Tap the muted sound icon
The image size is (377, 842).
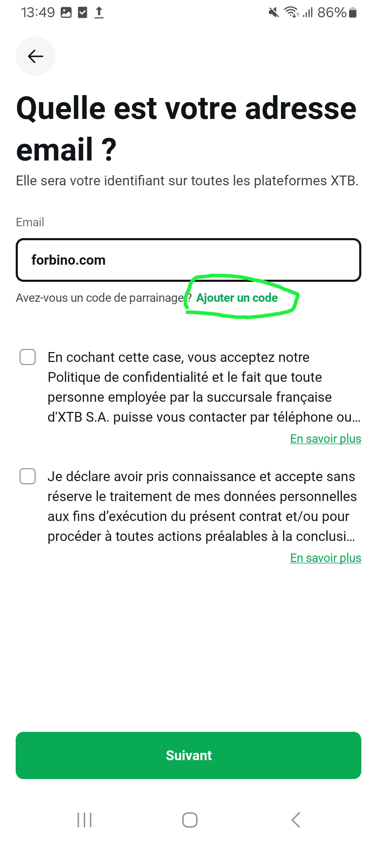point(274,13)
